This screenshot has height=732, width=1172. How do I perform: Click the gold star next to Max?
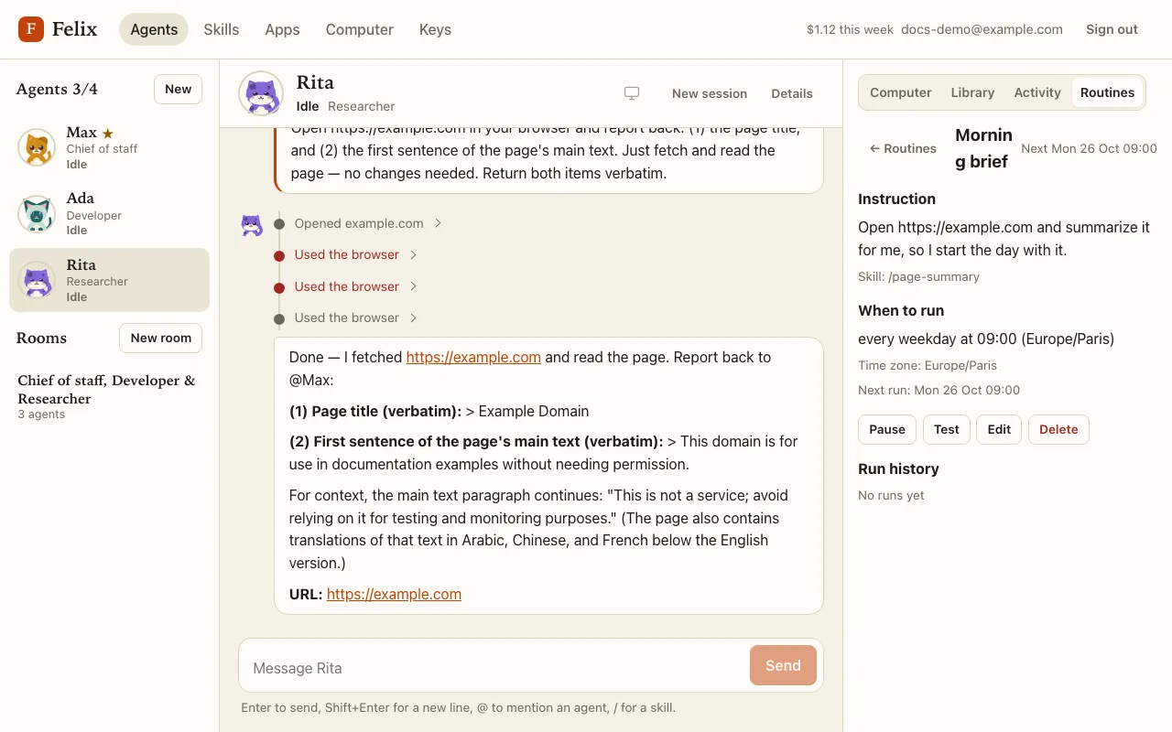[107, 134]
